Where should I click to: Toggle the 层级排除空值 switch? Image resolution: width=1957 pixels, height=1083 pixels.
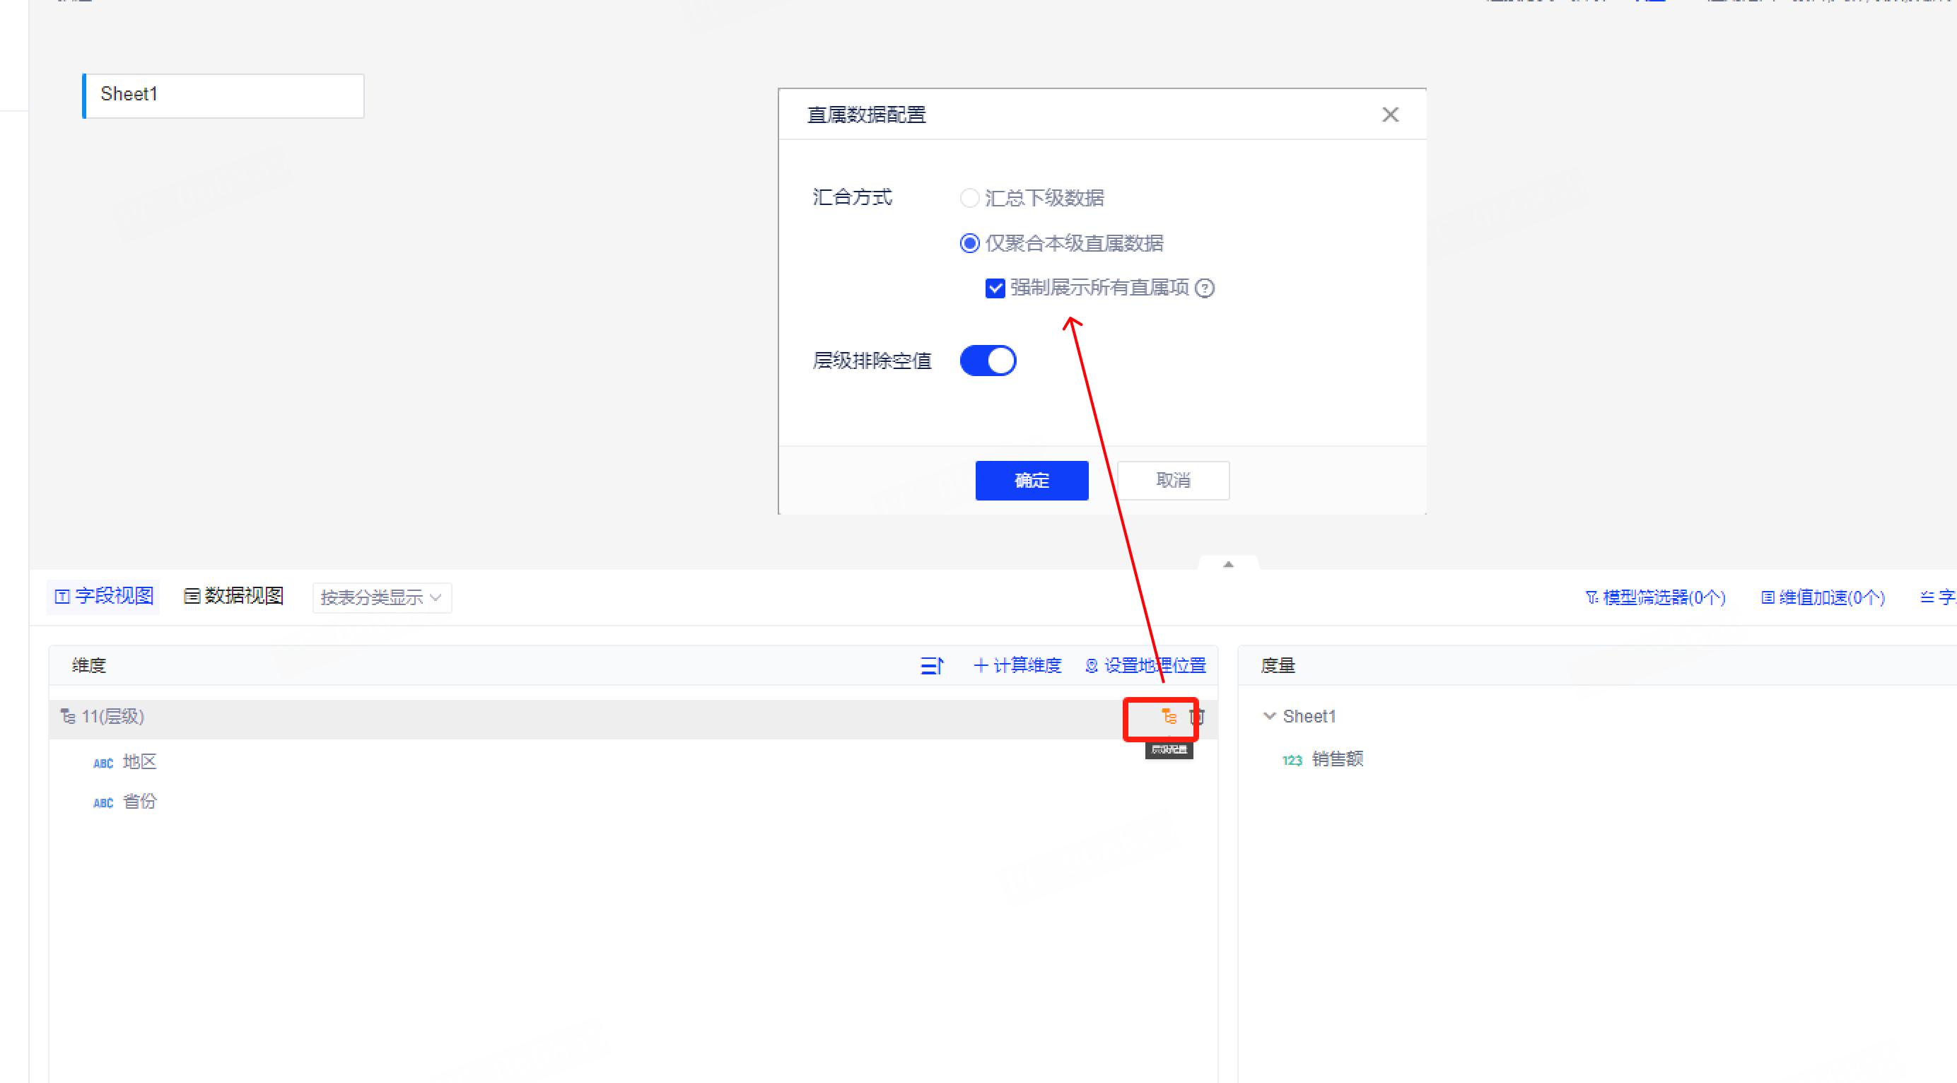point(988,361)
